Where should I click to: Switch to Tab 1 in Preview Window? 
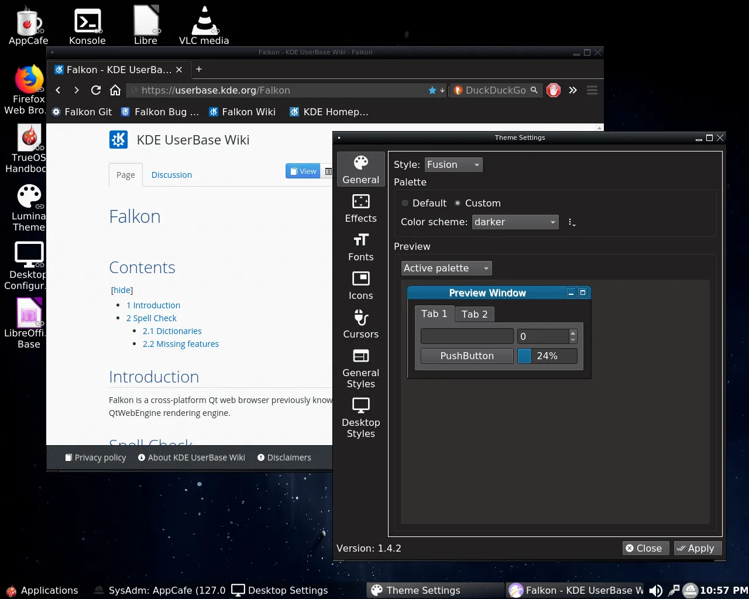434,314
